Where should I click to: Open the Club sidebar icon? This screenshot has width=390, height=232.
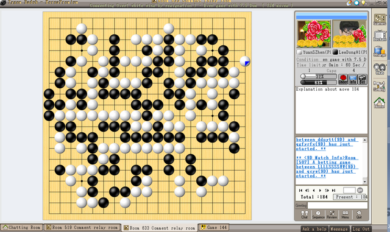380,69
